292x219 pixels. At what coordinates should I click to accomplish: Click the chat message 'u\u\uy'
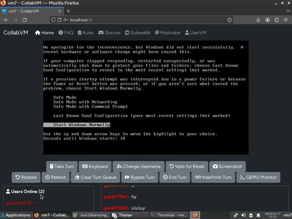pyautogui.click(x=138, y=208)
